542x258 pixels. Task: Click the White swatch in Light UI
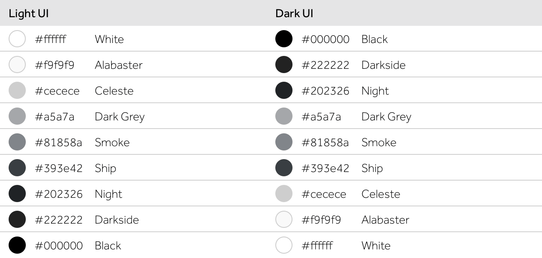coord(17,39)
